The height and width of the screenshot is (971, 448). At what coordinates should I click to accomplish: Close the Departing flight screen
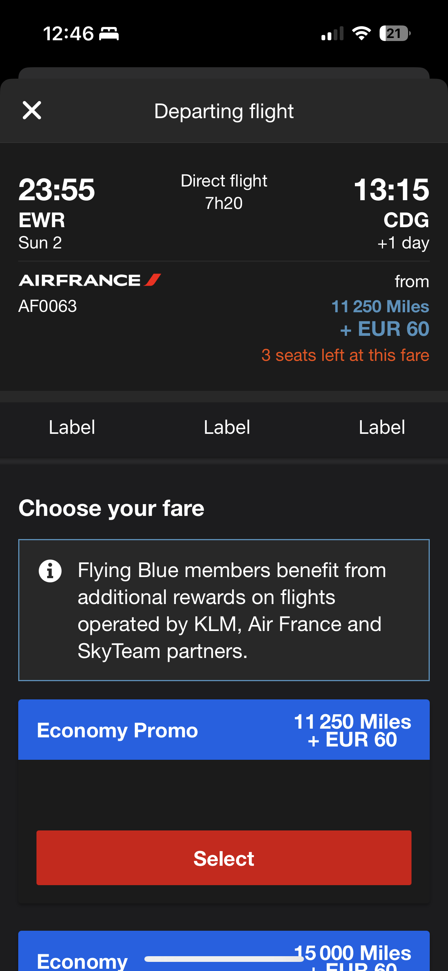[x=32, y=111]
